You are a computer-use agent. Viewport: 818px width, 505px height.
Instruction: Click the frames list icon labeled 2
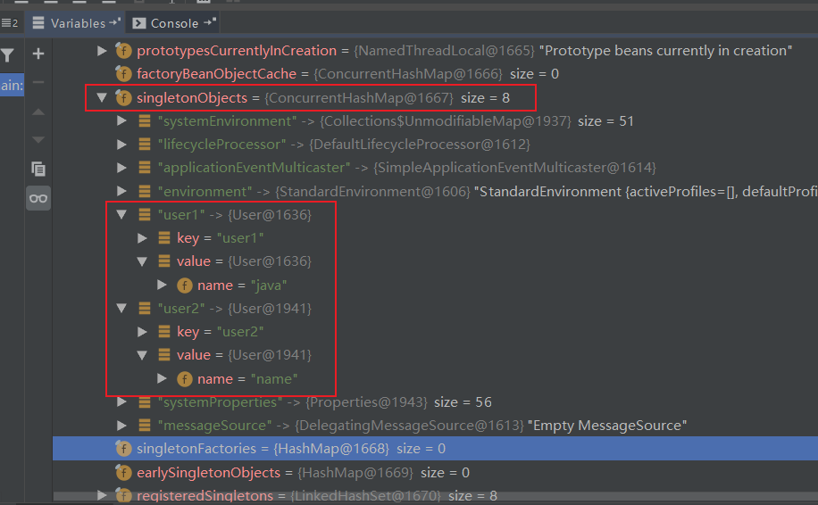pyautogui.click(x=10, y=23)
